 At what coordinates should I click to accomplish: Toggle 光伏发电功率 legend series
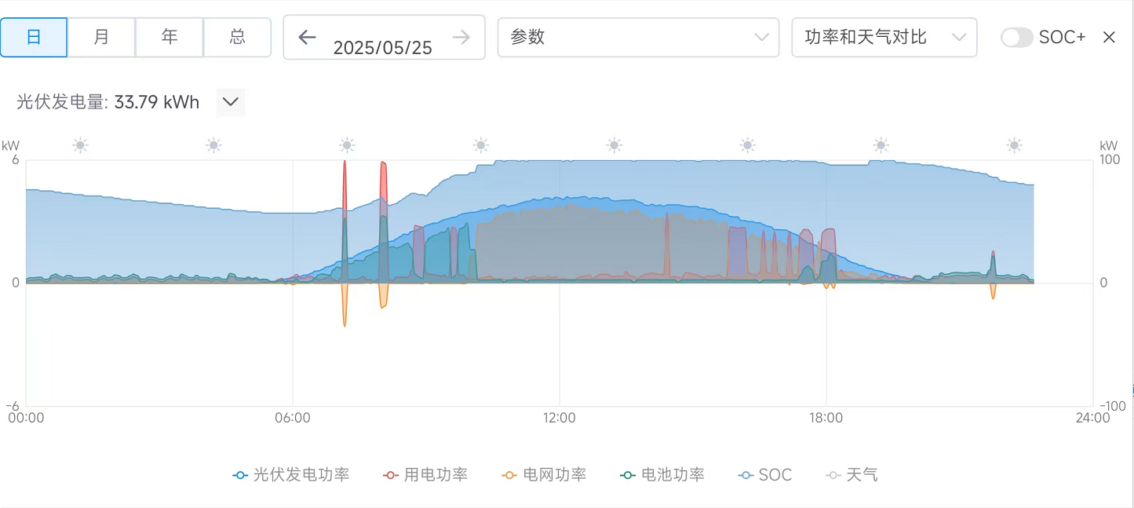click(291, 475)
